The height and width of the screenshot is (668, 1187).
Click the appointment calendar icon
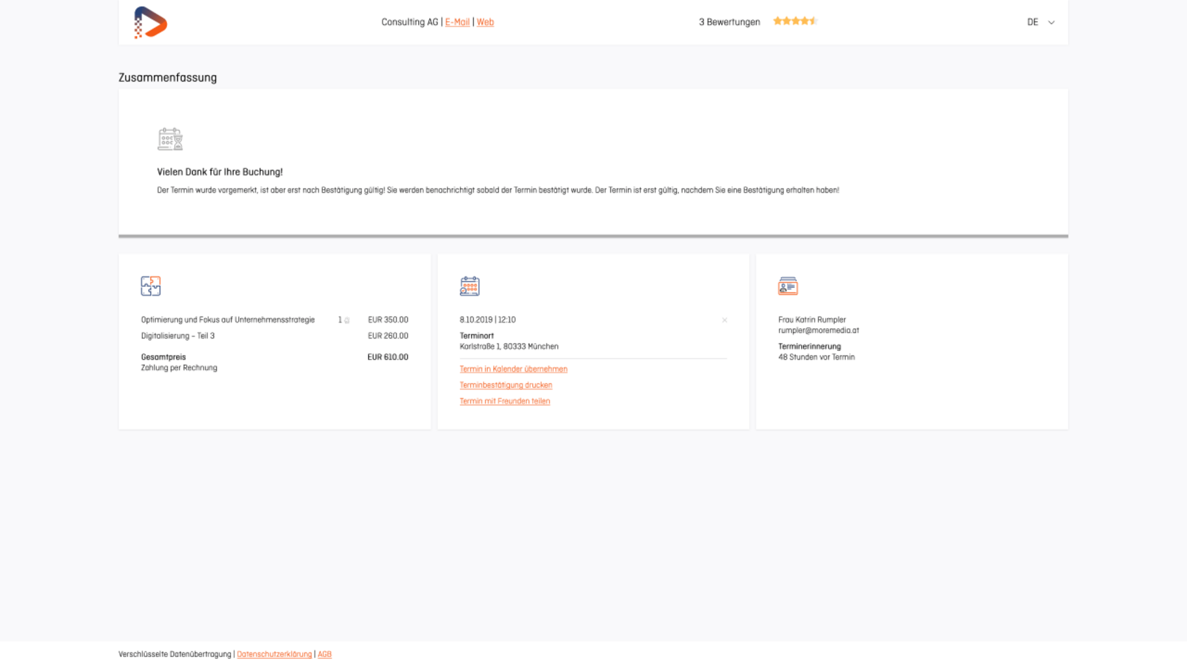click(470, 286)
